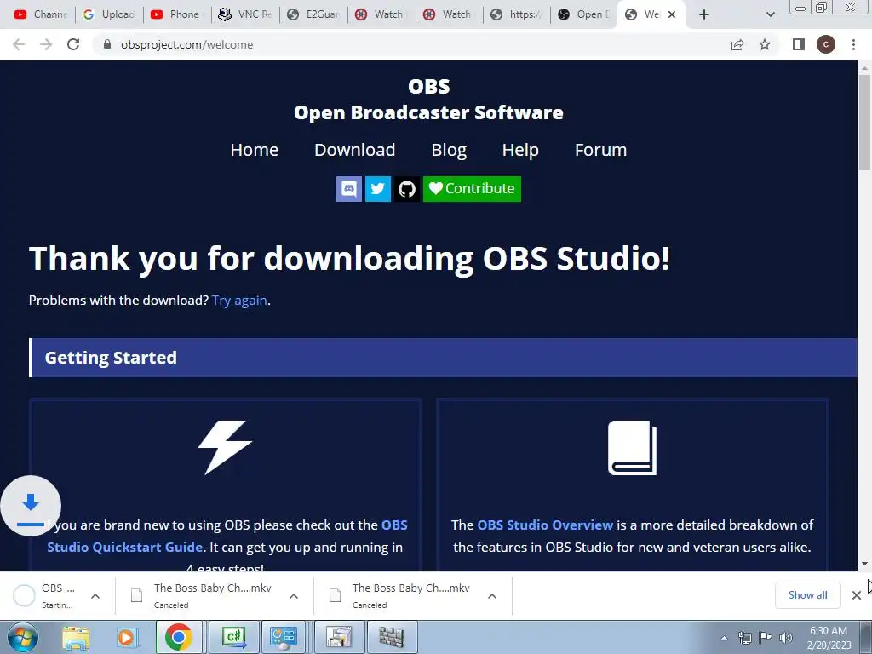This screenshot has width=872, height=654.
Task: Open the OBS Studio Overview link
Action: 545,525
